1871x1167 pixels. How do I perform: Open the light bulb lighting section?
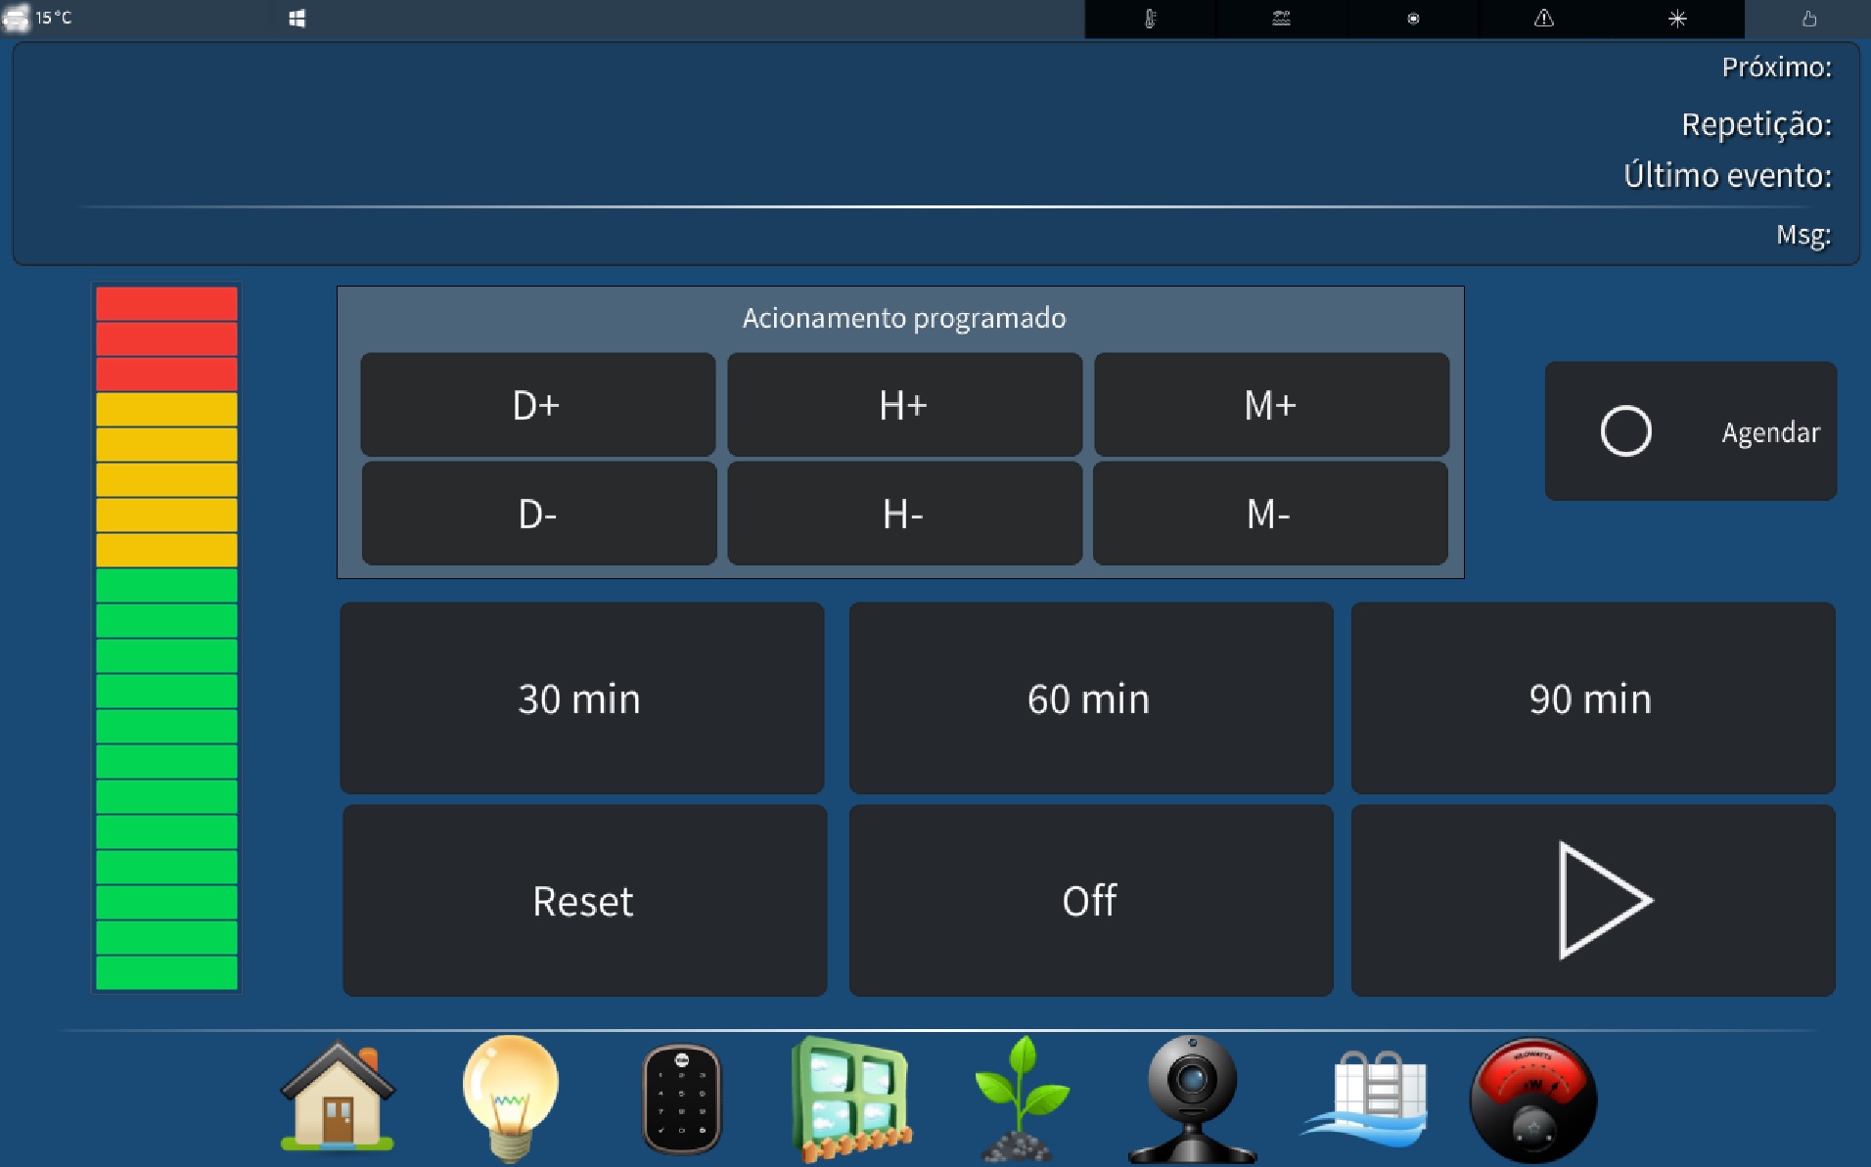pos(510,1096)
